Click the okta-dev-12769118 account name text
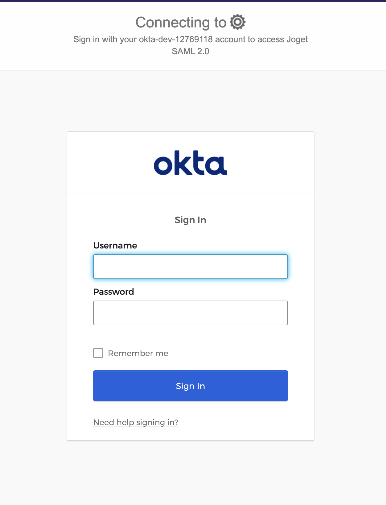Screen dimensions: 386x505 (176, 39)
